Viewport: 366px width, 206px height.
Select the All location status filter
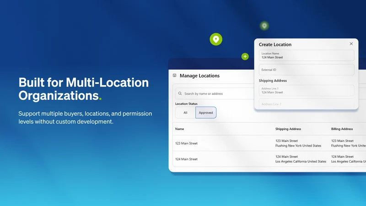tap(185, 113)
